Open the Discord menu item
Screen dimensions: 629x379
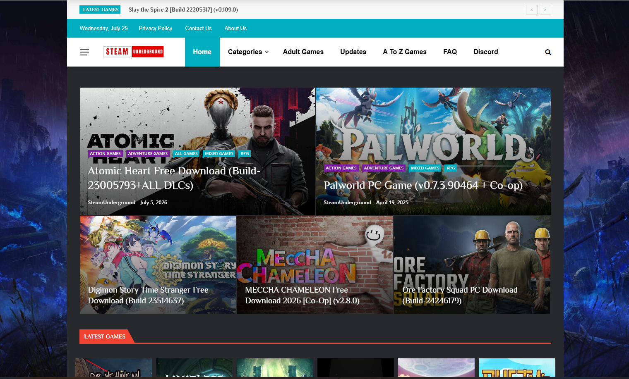coord(486,52)
